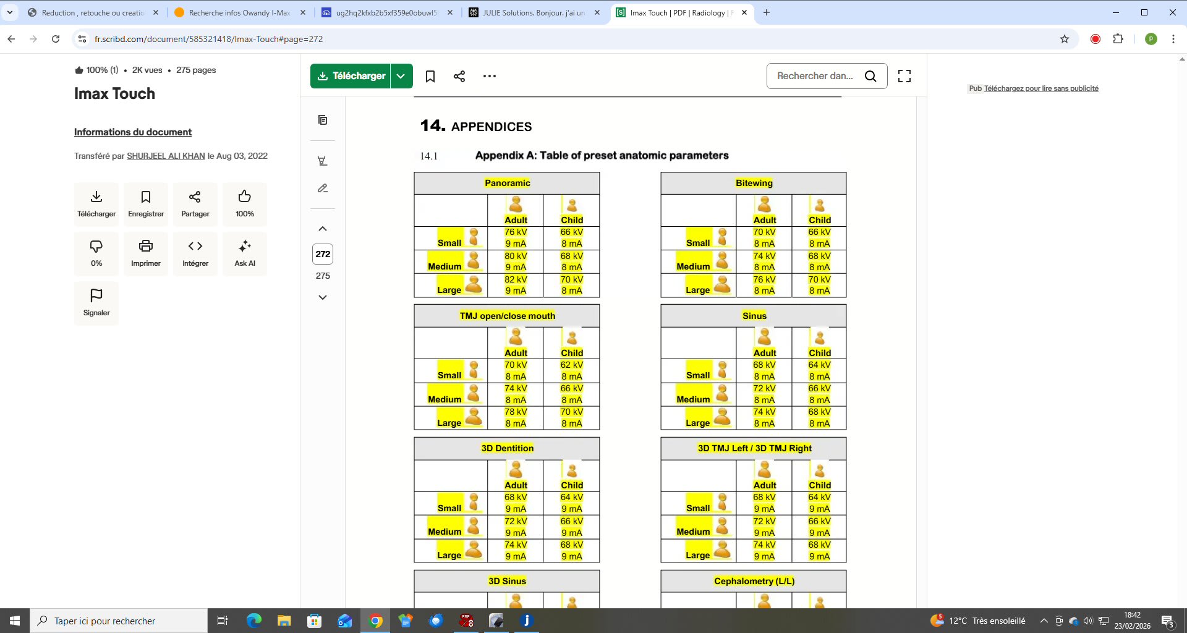Go to next page with down chevron
This screenshot has height=633, width=1187.
(323, 297)
